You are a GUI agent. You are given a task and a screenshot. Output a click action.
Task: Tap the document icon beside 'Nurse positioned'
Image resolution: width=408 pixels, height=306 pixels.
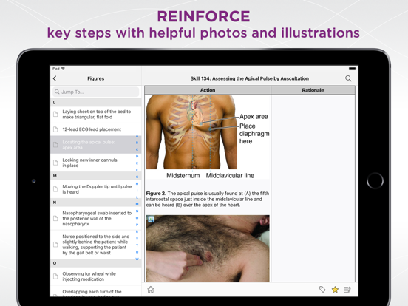55,245
